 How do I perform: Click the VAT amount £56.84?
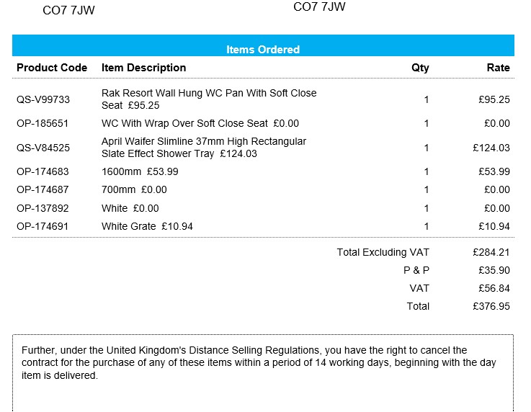[494, 288]
